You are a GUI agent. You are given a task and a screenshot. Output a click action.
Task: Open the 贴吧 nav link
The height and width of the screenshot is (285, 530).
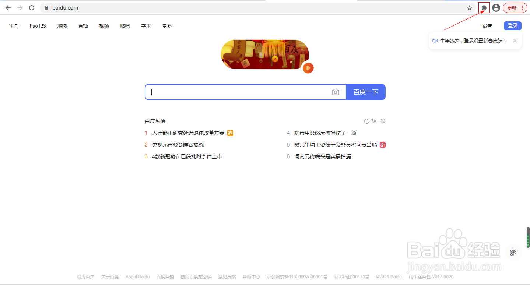point(125,26)
